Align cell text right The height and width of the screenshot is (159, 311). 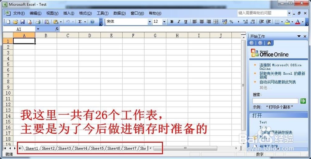coord(209,22)
